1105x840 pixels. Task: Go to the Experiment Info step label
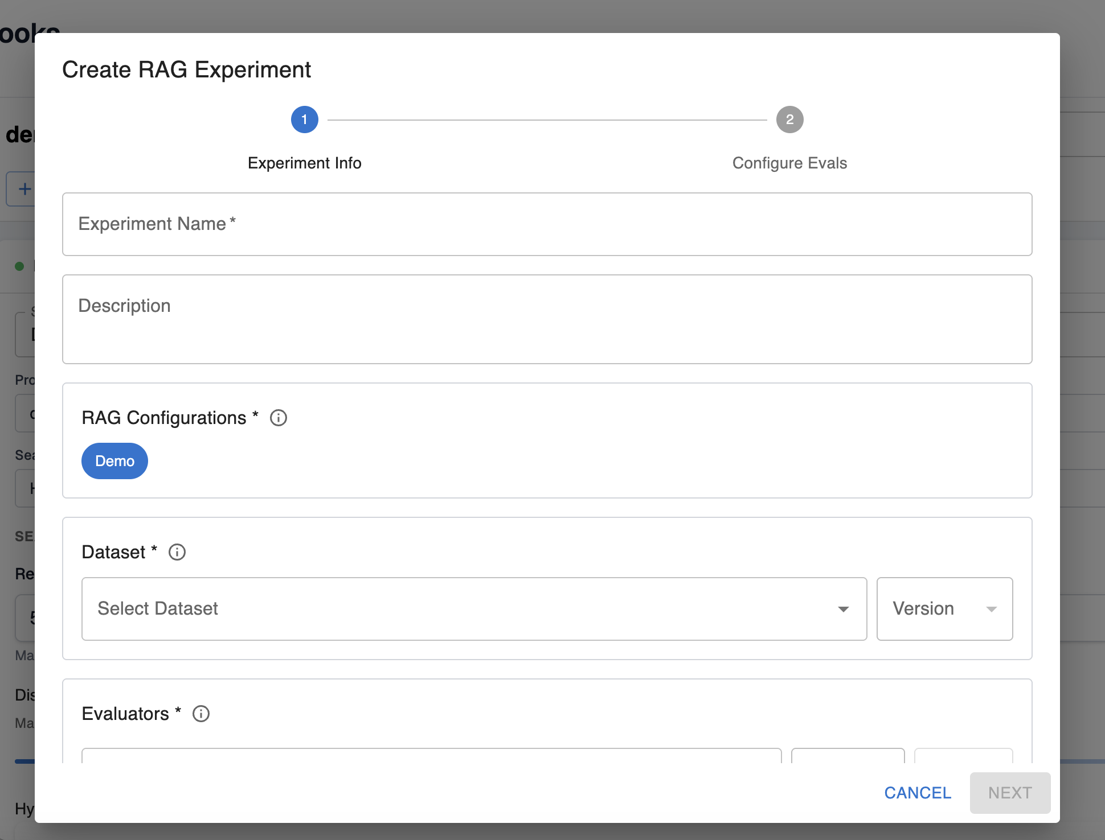305,163
